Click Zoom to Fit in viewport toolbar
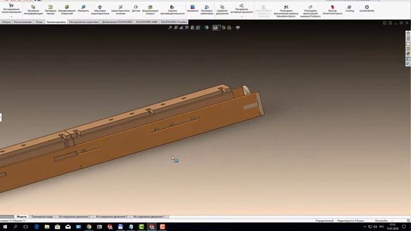The image size is (411, 231). pyautogui.click(x=170, y=28)
